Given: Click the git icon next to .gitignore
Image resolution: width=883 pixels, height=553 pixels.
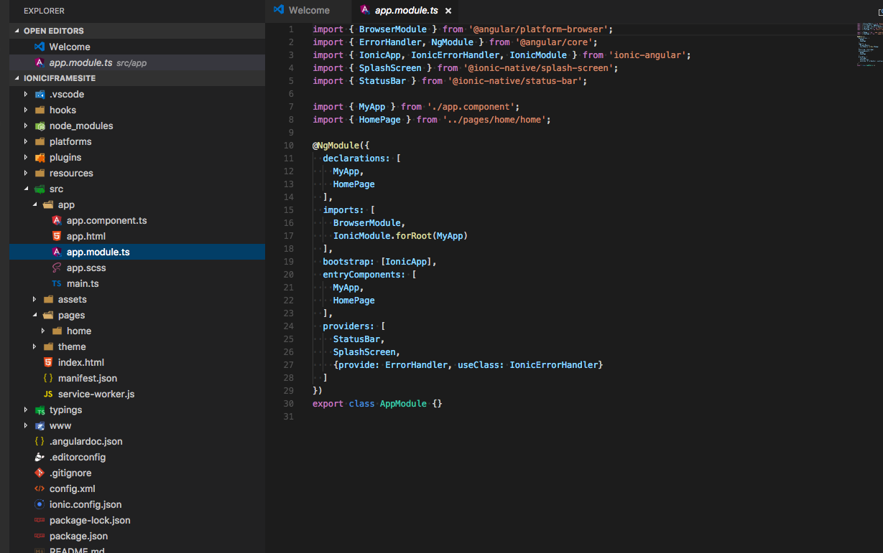Looking at the screenshot, I should (x=40, y=473).
